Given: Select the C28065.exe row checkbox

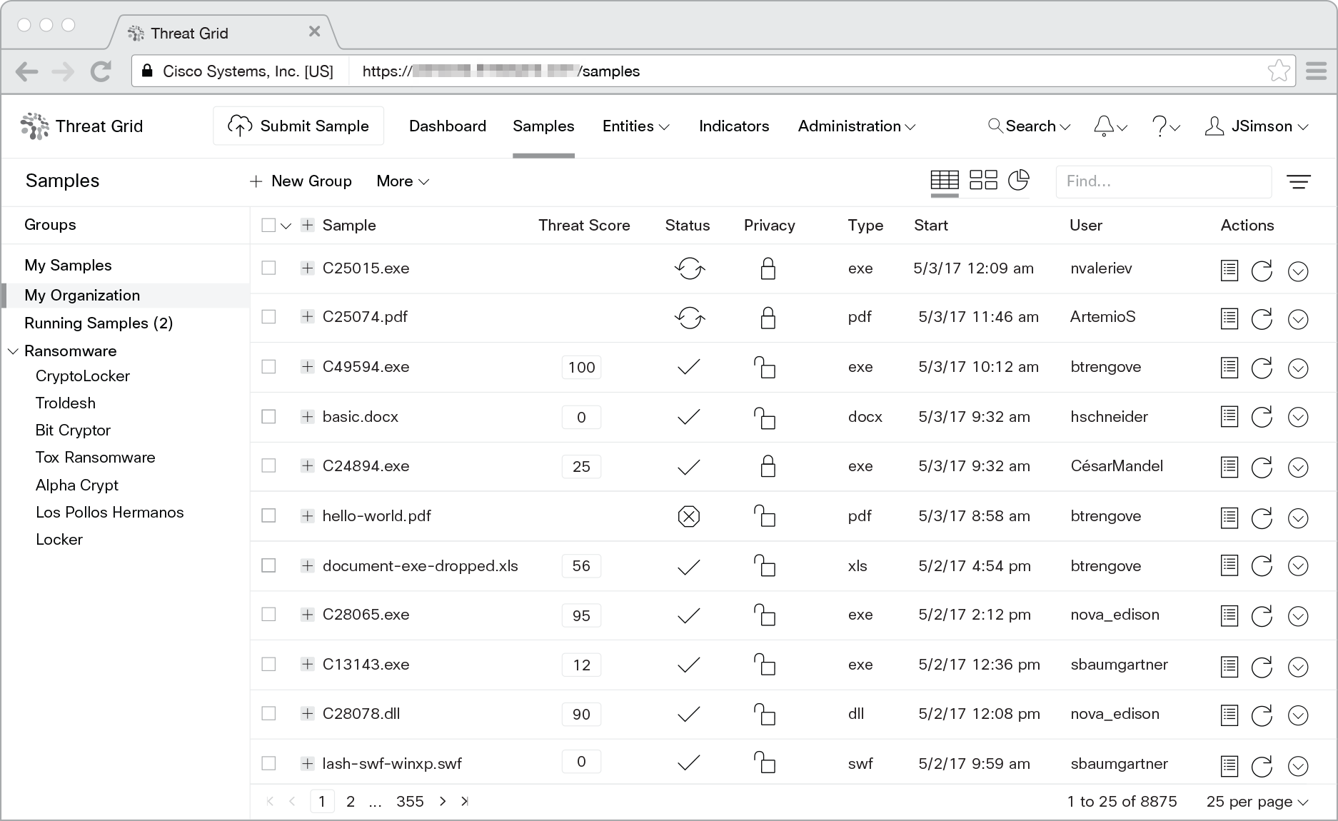Looking at the screenshot, I should click(x=268, y=614).
